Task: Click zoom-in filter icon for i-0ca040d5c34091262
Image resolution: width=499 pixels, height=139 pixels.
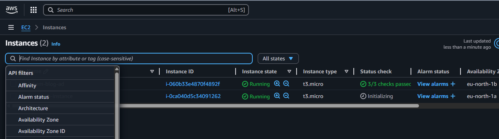Action: (277, 96)
